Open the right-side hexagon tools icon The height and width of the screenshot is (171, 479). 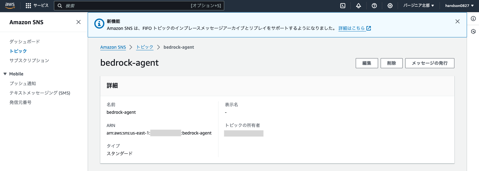point(473,31)
